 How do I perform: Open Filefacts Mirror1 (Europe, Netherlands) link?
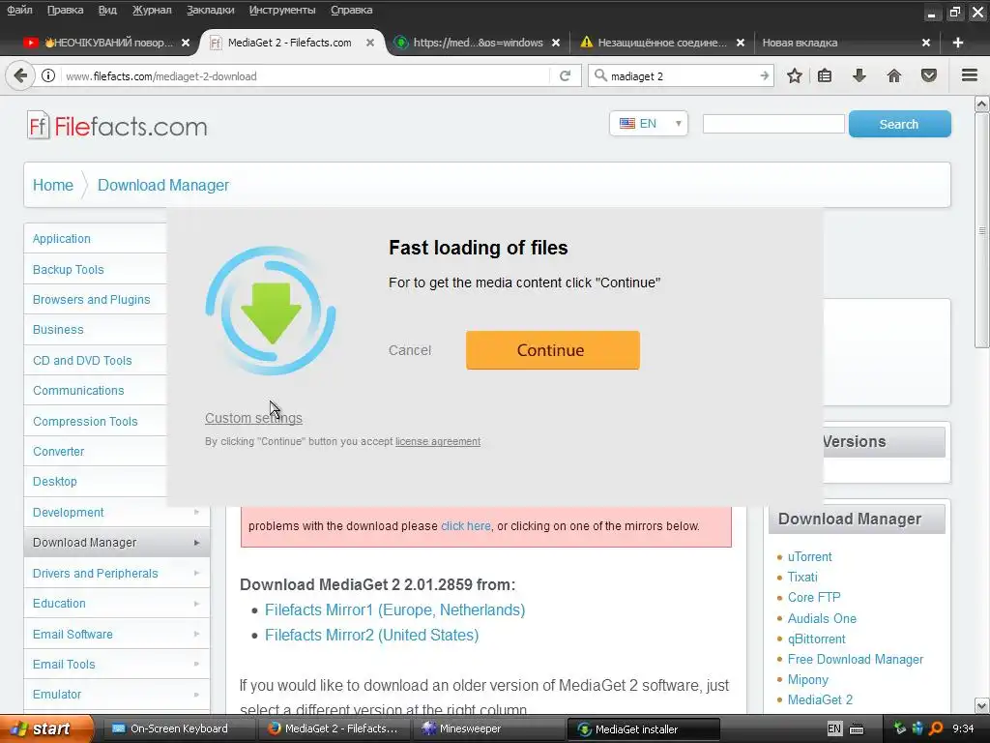[x=394, y=609]
